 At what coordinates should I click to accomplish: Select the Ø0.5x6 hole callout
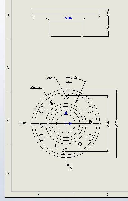pos(51,78)
